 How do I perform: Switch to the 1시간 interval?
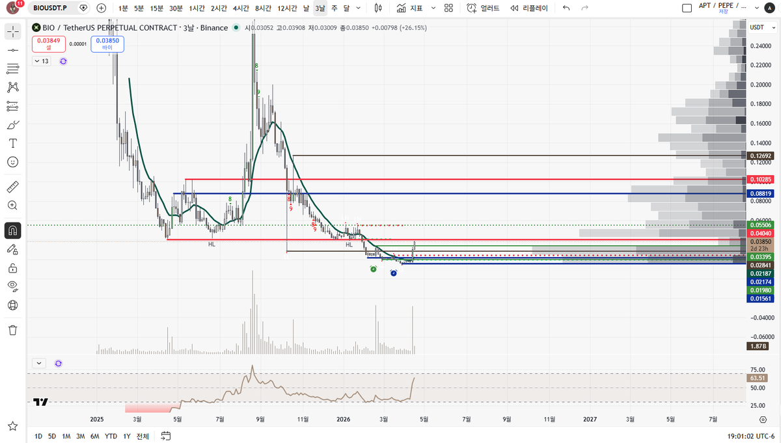[197, 8]
